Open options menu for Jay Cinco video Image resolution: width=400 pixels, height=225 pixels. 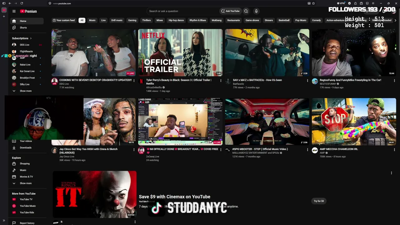coord(134,150)
